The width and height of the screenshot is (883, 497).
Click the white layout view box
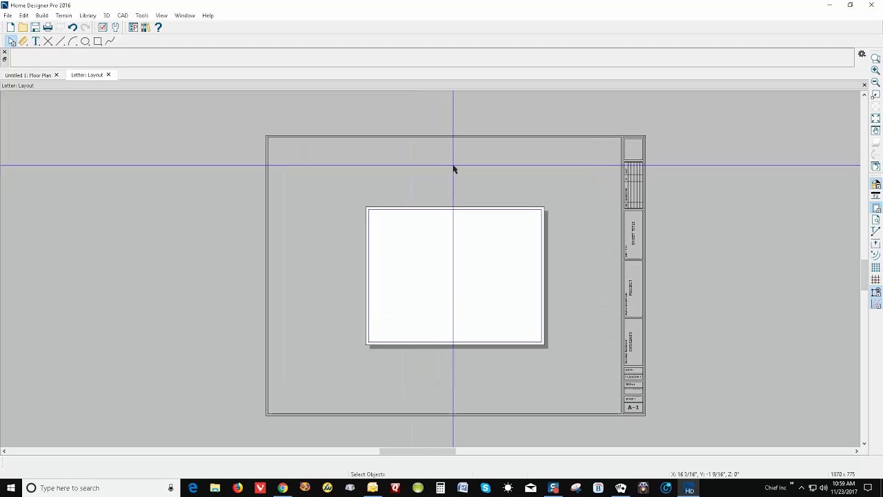coord(455,275)
